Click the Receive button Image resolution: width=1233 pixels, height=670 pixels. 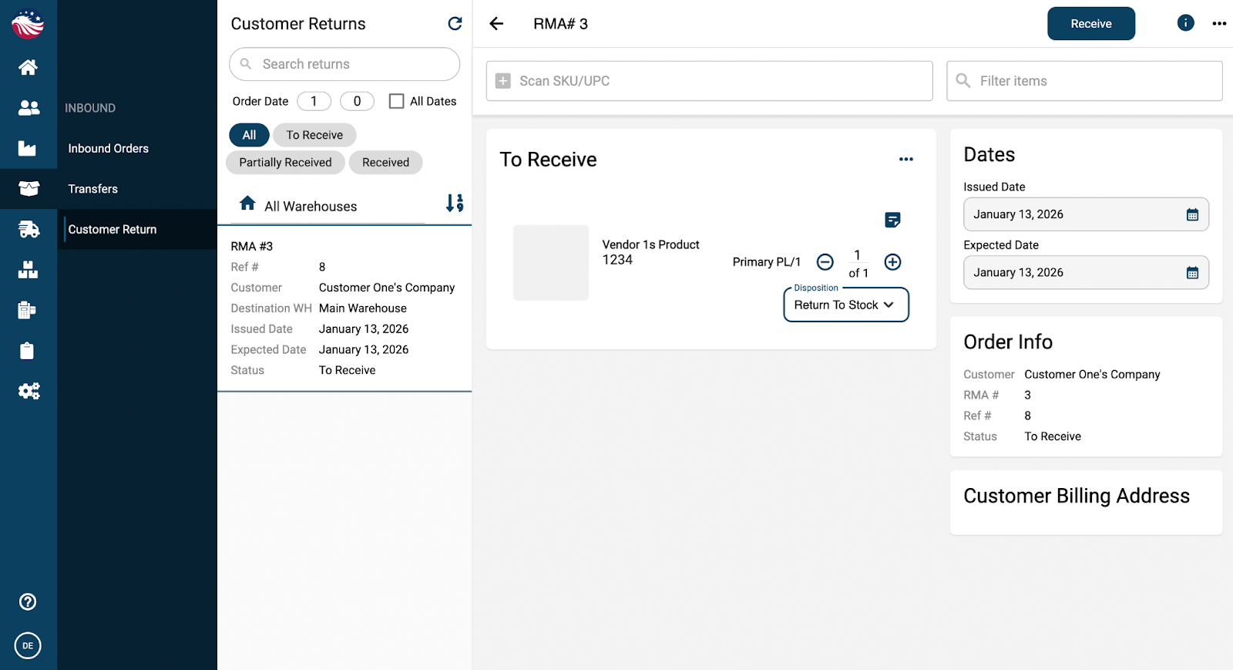pos(1091,24)
